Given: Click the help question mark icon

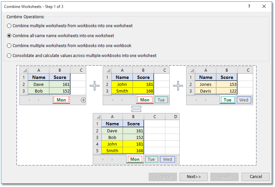Looking at the screenshot, I should [249, 6].
